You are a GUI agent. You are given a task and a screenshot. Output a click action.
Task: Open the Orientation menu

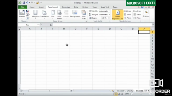tap(44, 14)
